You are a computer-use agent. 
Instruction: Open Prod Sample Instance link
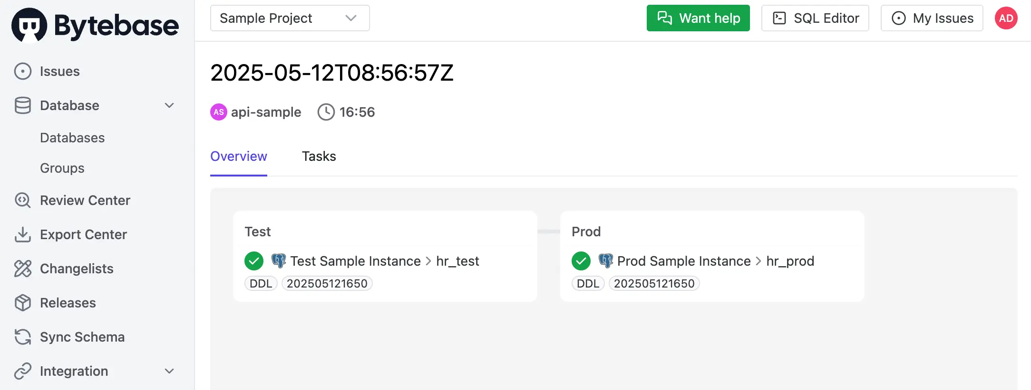684,261
